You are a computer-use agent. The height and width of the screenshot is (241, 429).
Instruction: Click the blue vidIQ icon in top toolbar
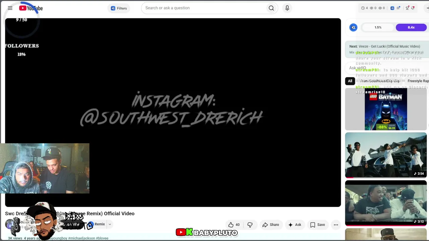pos(392,8)
